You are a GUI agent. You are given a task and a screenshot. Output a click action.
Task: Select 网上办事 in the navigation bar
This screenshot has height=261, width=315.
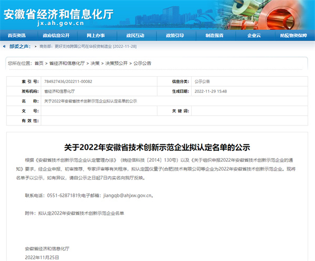click(95, 36)
